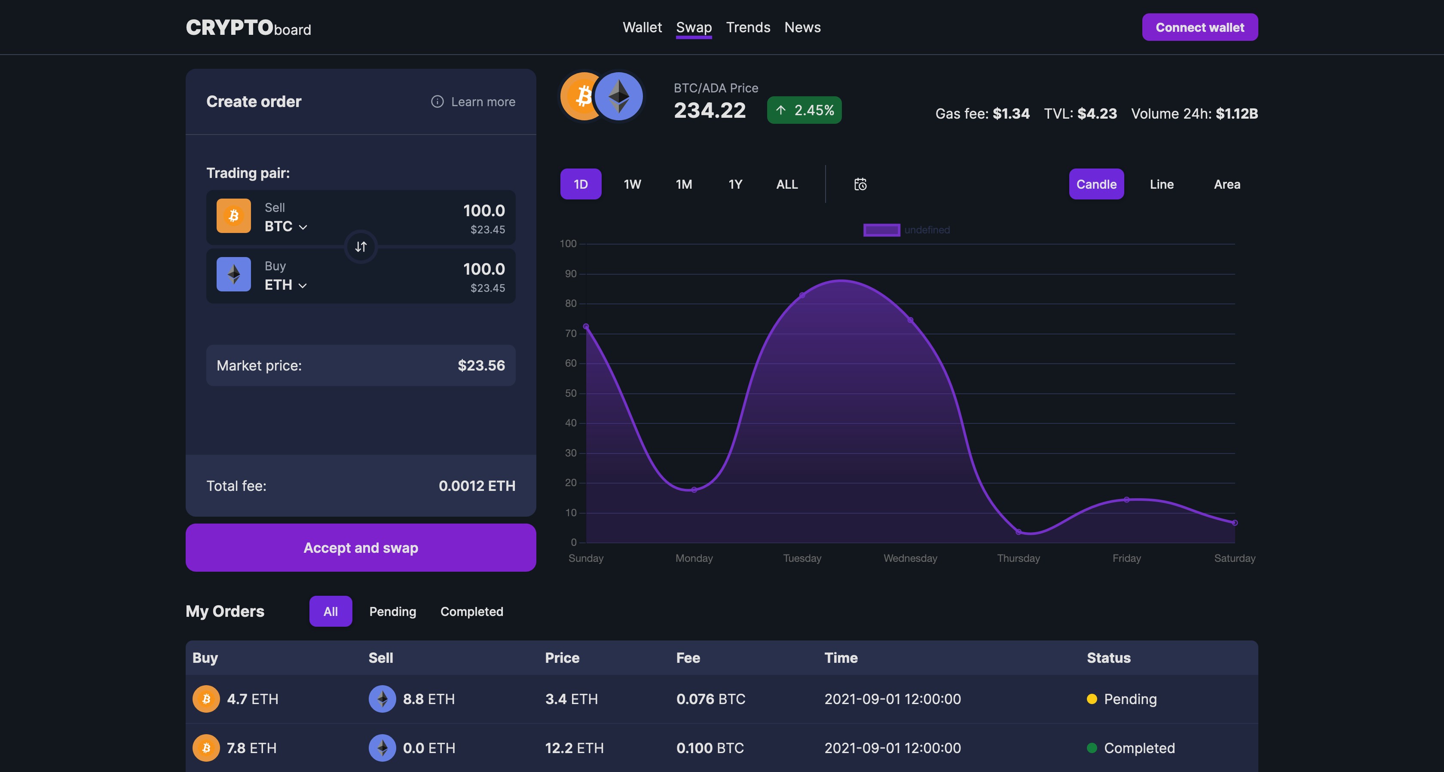Click the Status column header
The image size is (1444, 772).
[x=1109, y=658]
